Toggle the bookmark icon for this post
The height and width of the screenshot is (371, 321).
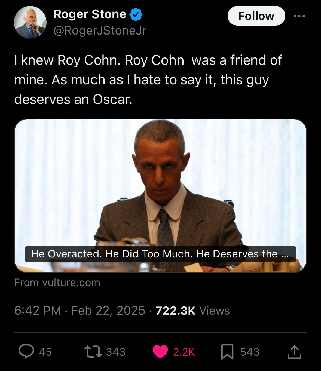(x=227, y=352)
